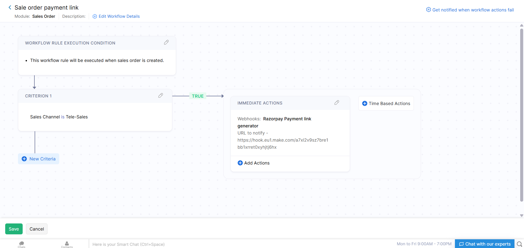Click scrollbar up arrow
This screenshot has width=524, height=248.
(x=522, y=25)
